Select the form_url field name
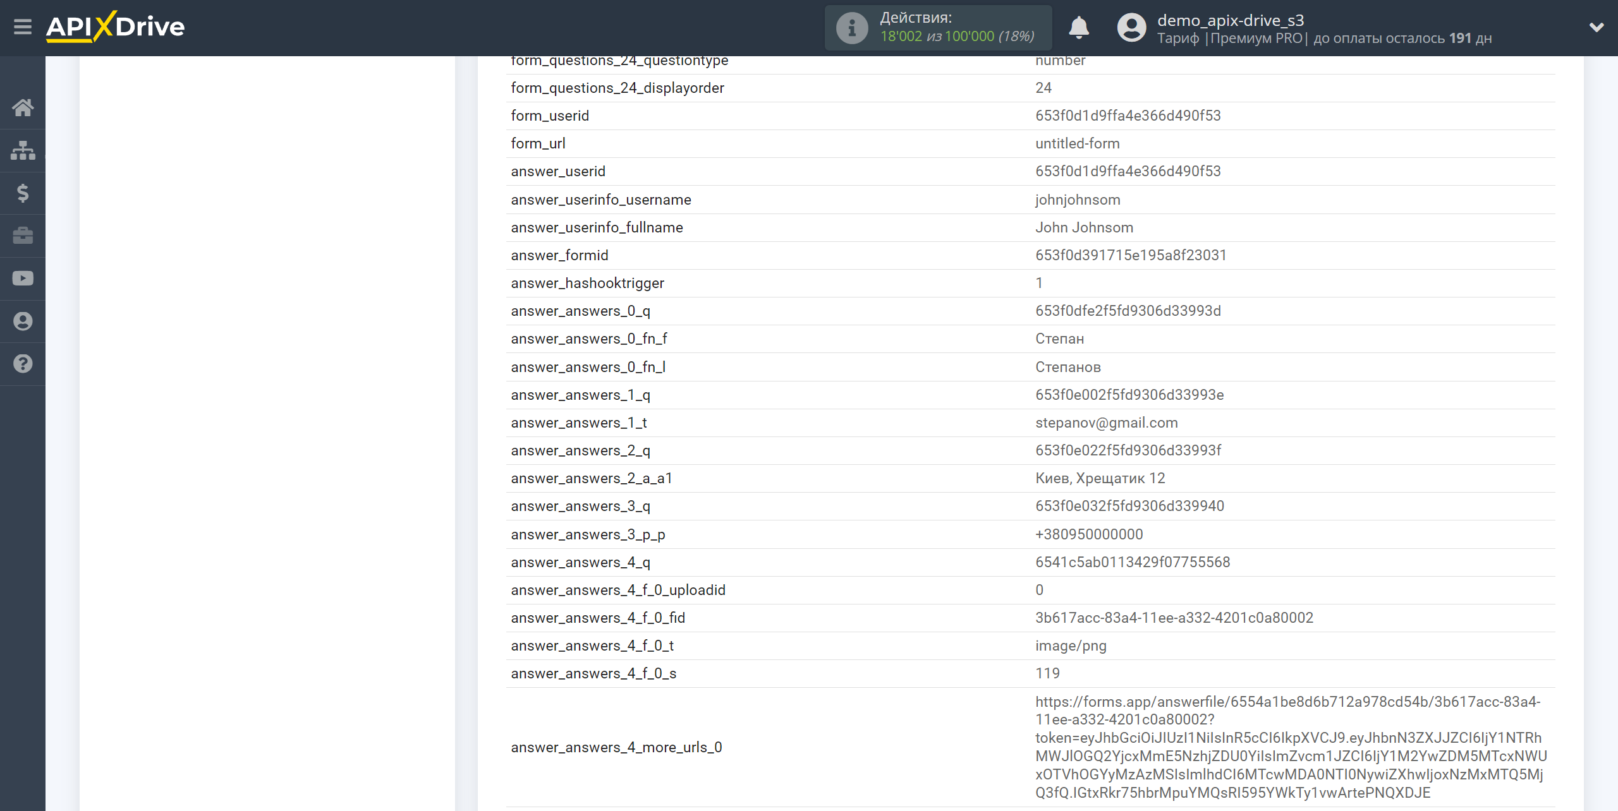The image size is (1618, 811). pos(538,143)
